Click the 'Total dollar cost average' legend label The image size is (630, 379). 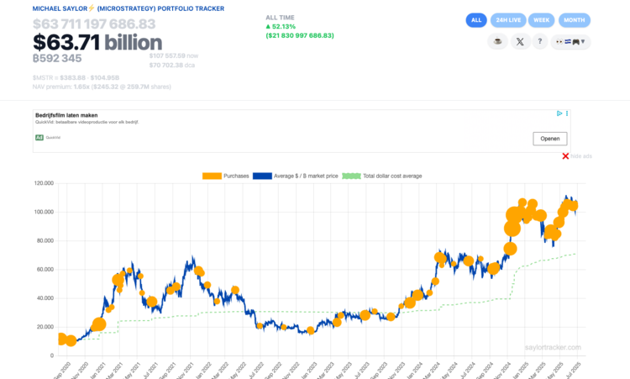[x=392, y=176]
